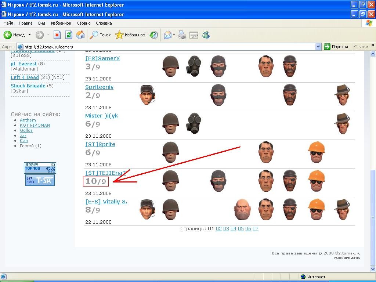Click the vertical scrollbar down arrow
The image size is (376, 282).
point(373,269)
